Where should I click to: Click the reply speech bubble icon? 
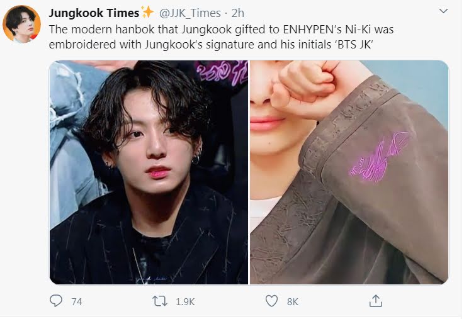pyautogui.click(x=55, y=301)
